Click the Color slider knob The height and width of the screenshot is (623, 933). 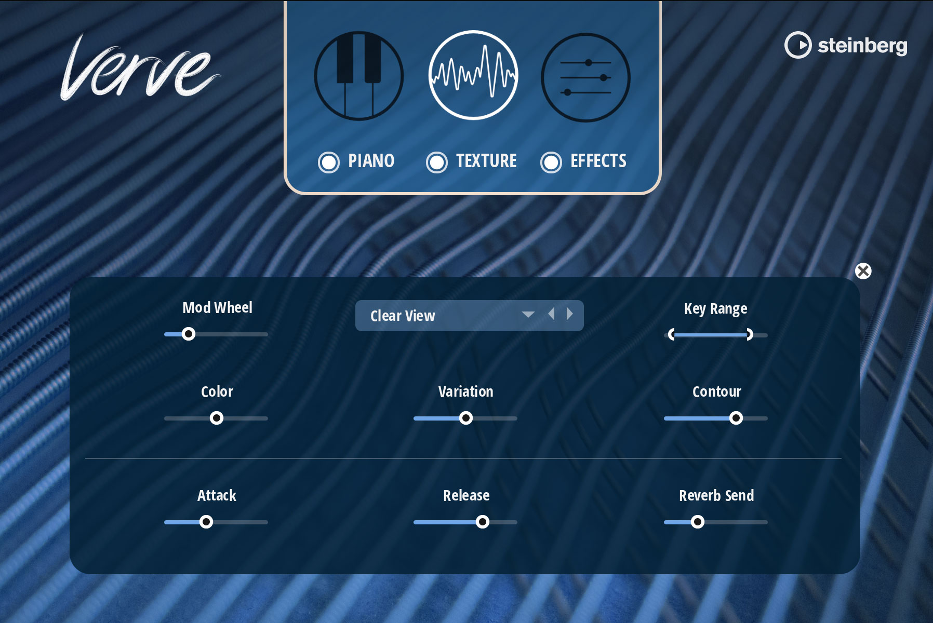[217, 418]
